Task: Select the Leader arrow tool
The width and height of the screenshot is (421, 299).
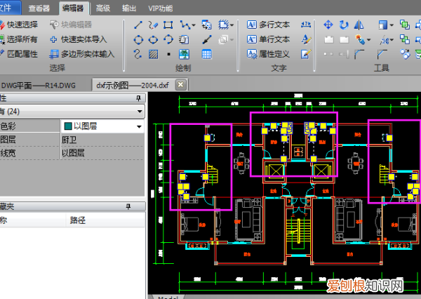Action: [x=207, y=40]
